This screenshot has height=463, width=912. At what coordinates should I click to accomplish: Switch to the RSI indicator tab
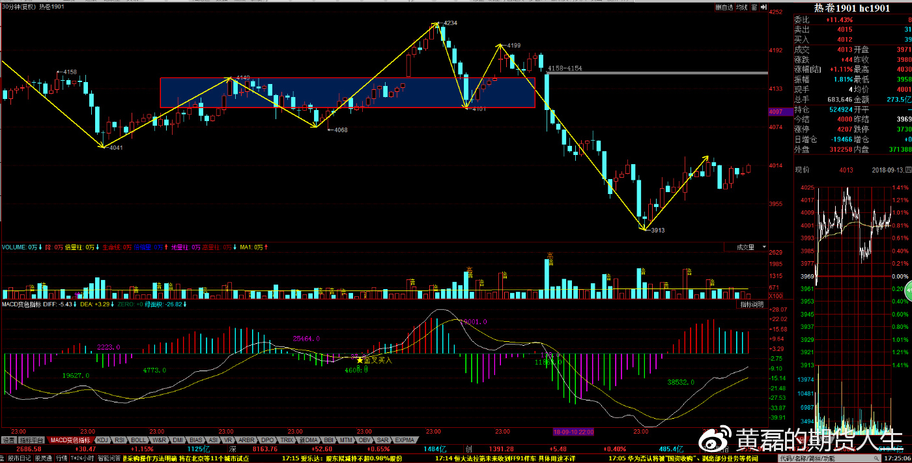click(x=119, y=440)
